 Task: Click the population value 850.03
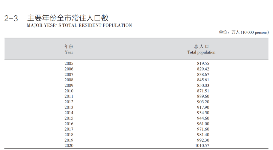coord(203,85)
